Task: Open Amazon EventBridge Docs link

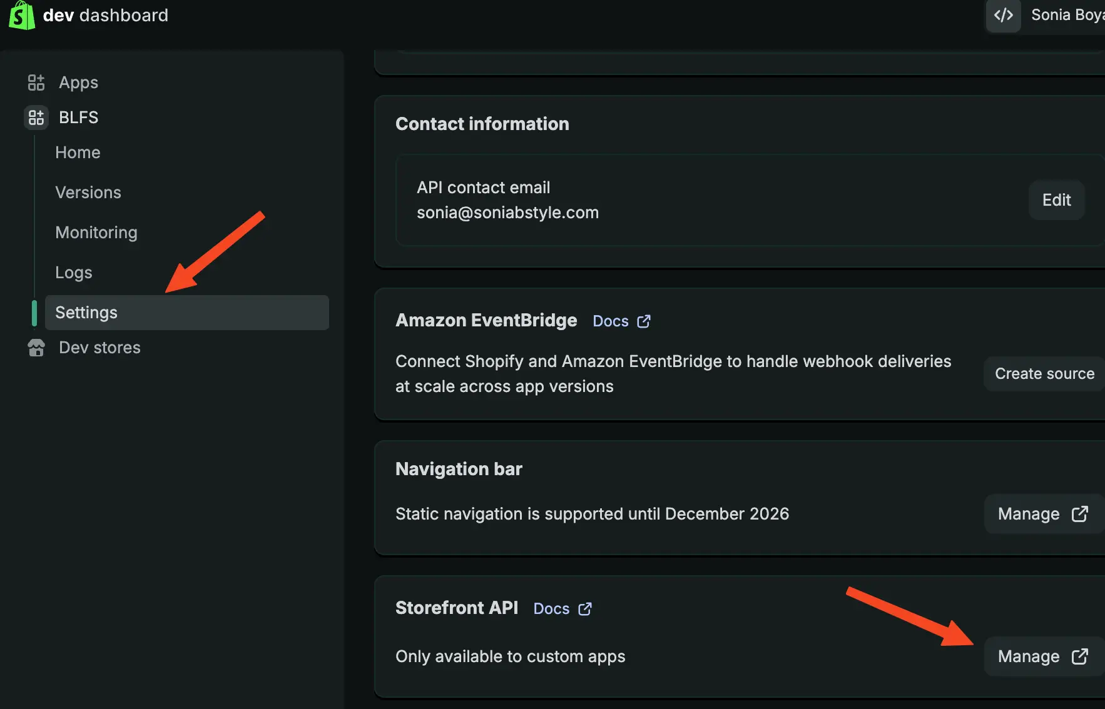Action: 611,321
